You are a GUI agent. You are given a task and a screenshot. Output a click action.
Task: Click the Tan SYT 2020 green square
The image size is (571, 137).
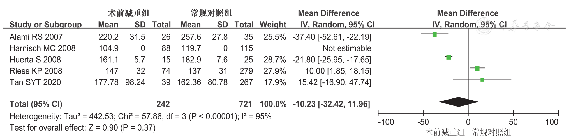(x=482, y=80)
